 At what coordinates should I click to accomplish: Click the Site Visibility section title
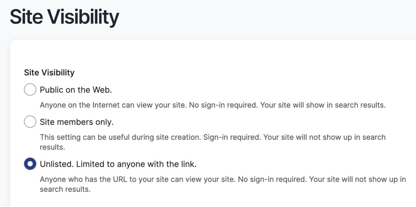[49, 72]
